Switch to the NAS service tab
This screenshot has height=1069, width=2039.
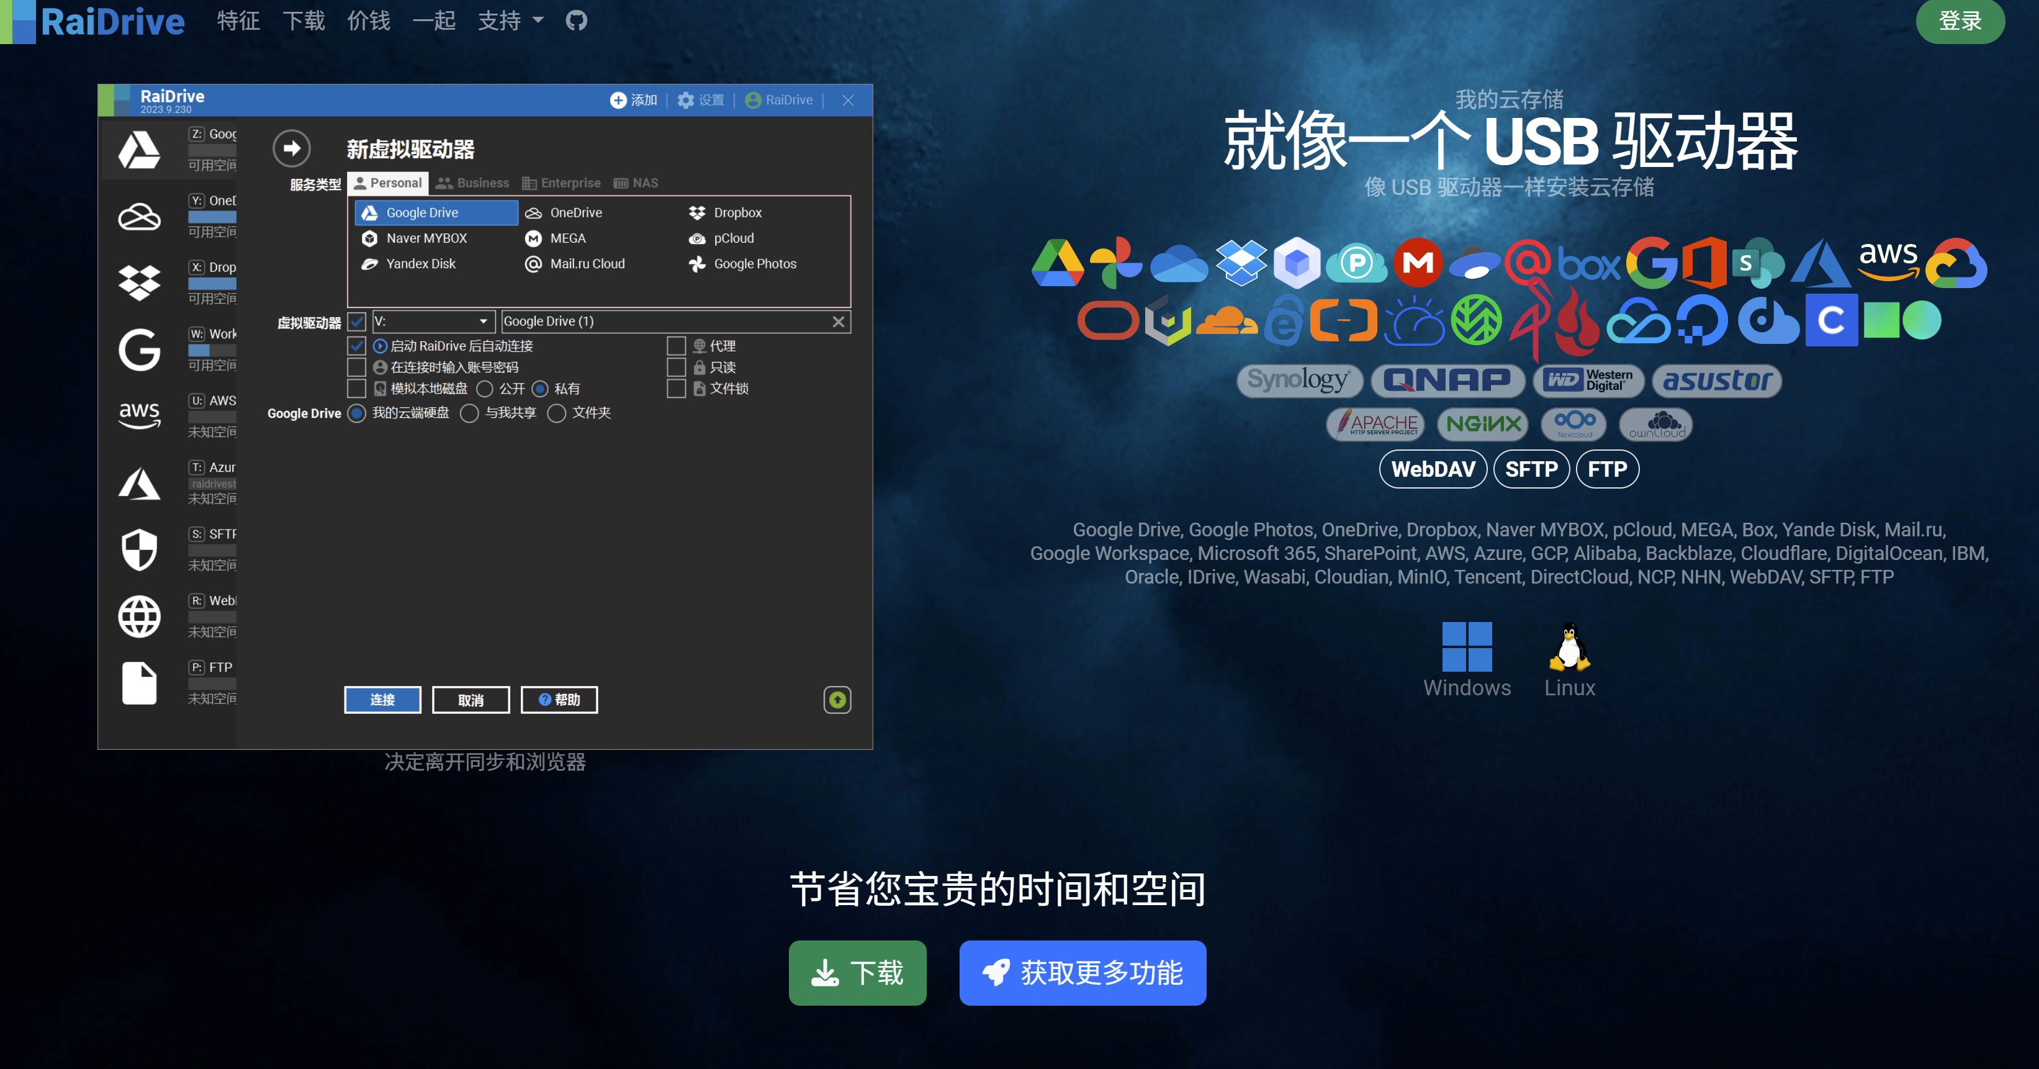pyautogui.click(x=636, y=183)
